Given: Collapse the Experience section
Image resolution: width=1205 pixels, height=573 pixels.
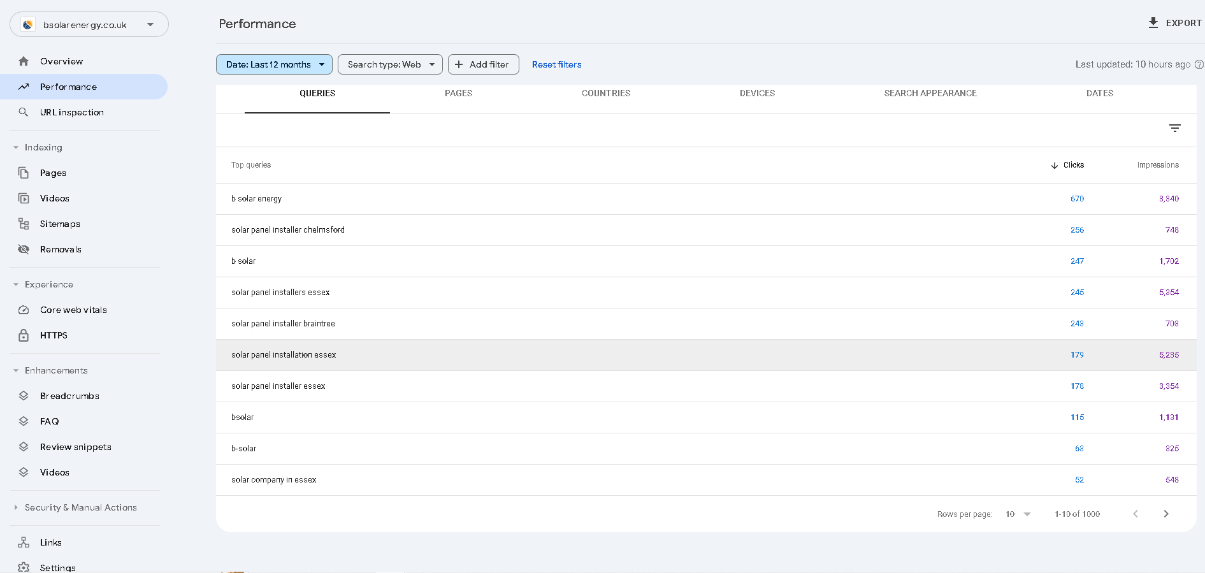Looking at the screenshot, I should click(x=16, y=284).
